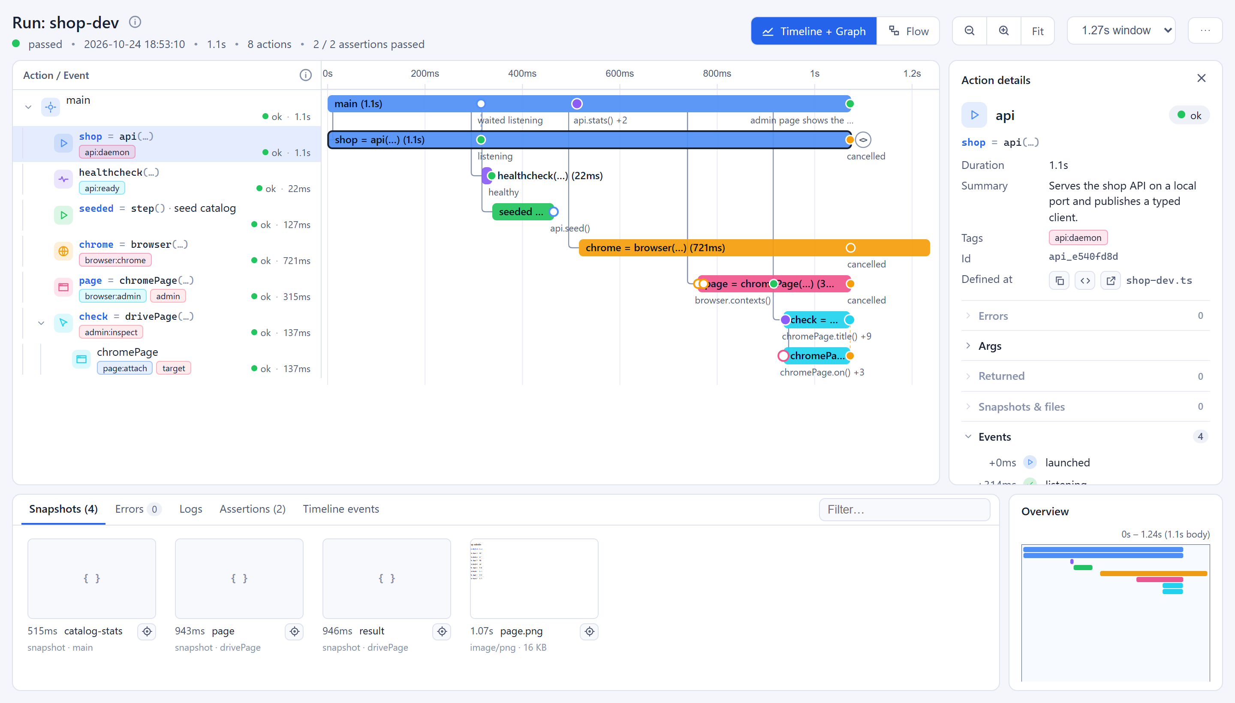1235x703 pixels.
Task: Expand the Snapshots & files section
Action: tap(1085, 406)
